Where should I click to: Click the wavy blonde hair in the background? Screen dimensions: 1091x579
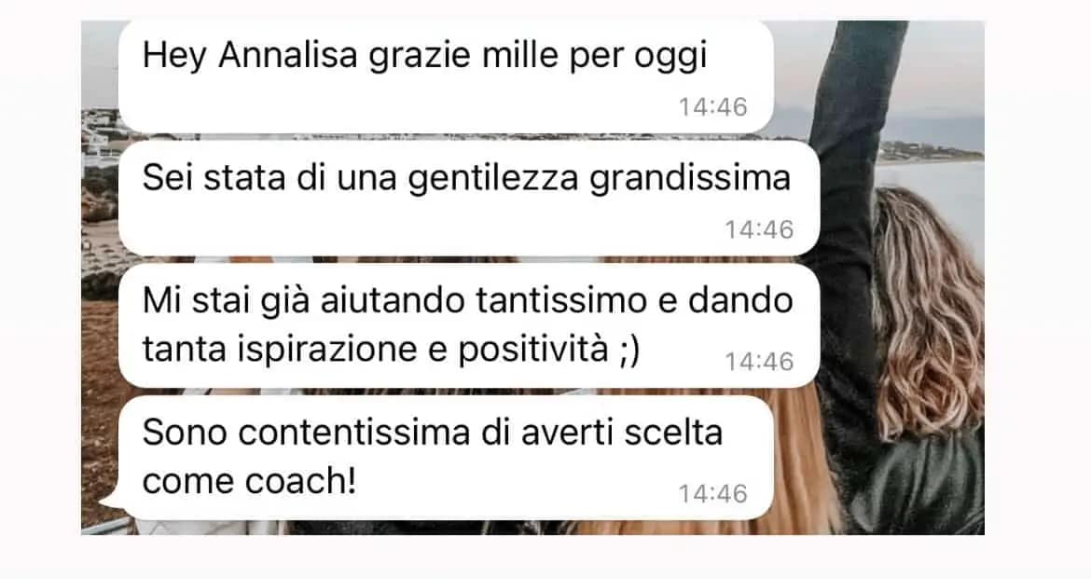(x=929, y=313)
